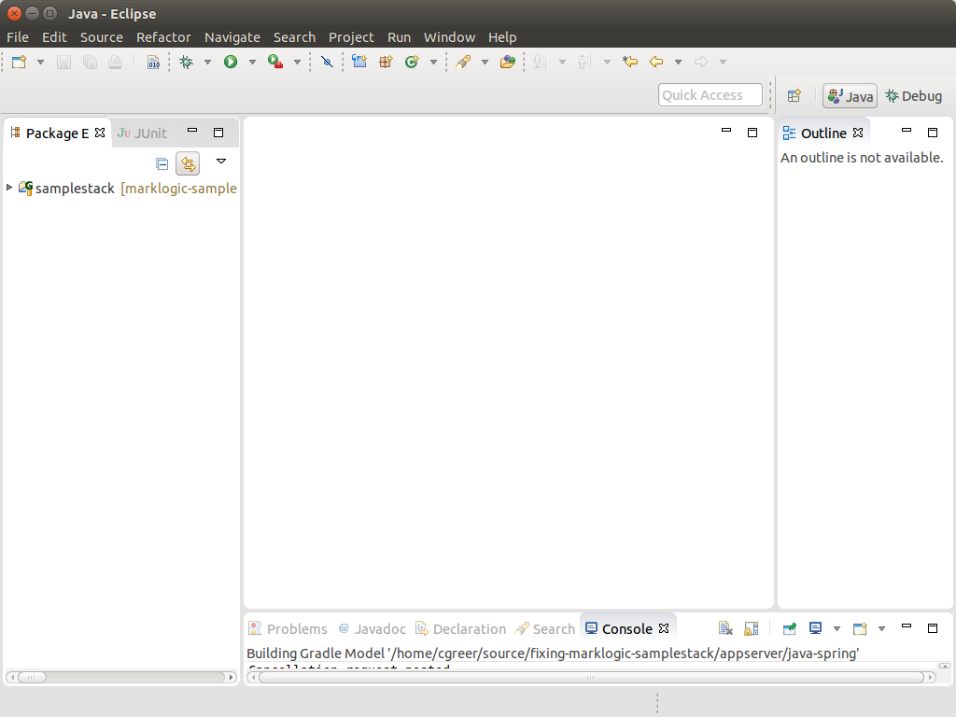Image resolution: width=956 pixels, height=717 pixels.
Task: Open the Package Explorer view menu triangle
Action: pos(221,162)
